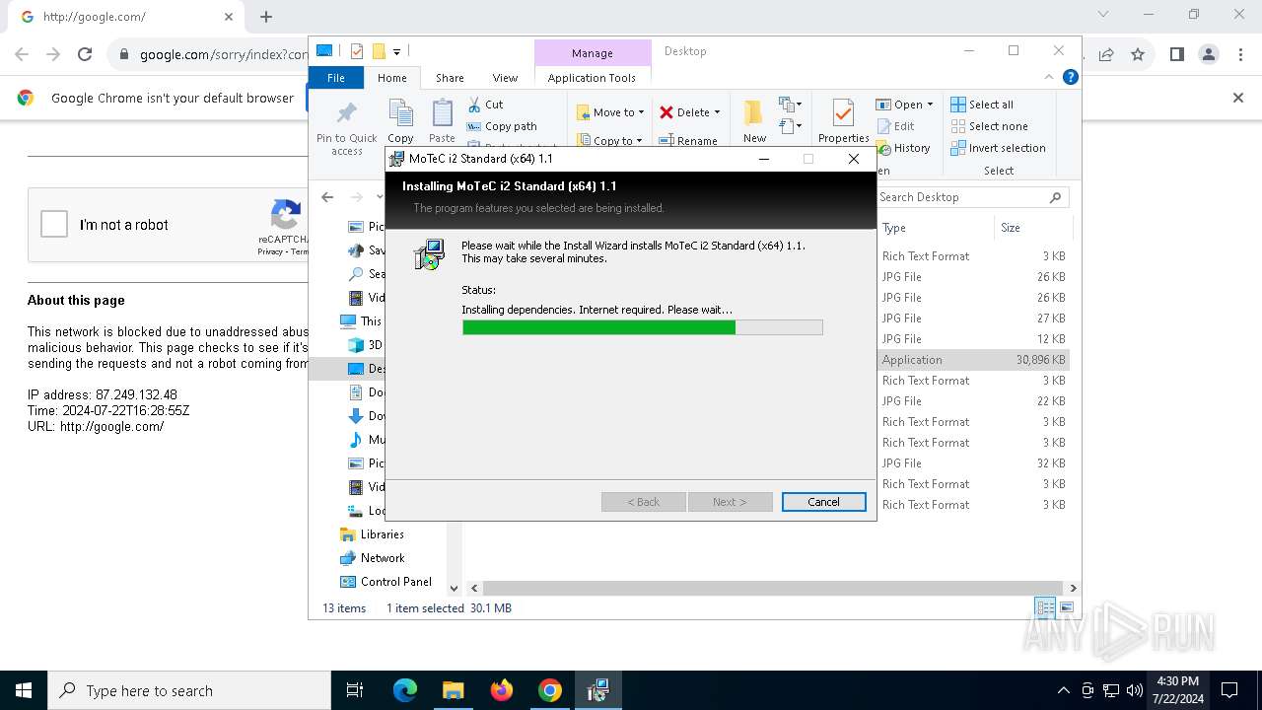Click Task View taskbar icon
Screen dimensions: 1262x710
click(355, 690)
